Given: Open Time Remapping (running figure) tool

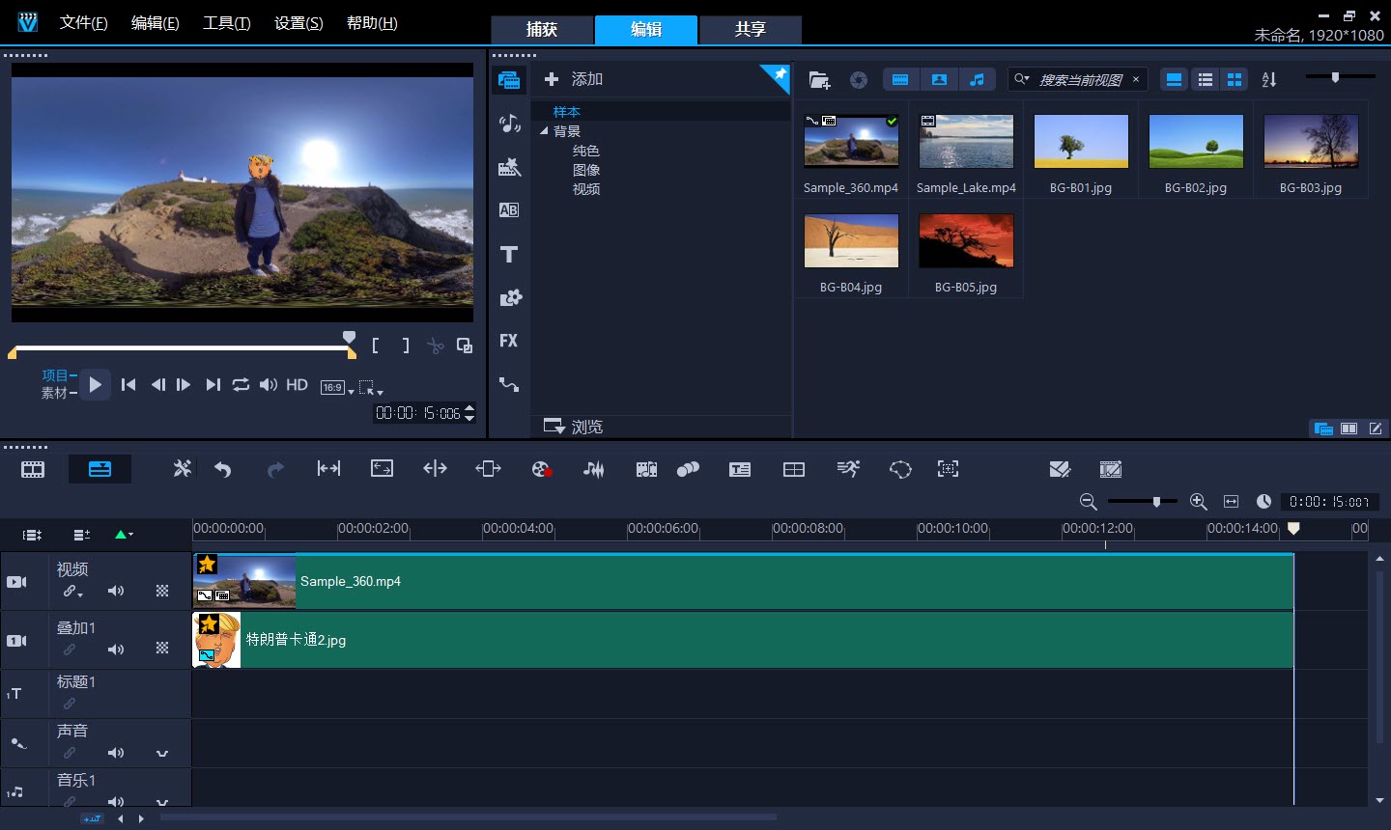Looking at the screenshot, I should pyautogui.click(x=848, y=469).
